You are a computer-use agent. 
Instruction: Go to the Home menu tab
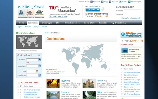pyautogui.click(x=22, y=23)
